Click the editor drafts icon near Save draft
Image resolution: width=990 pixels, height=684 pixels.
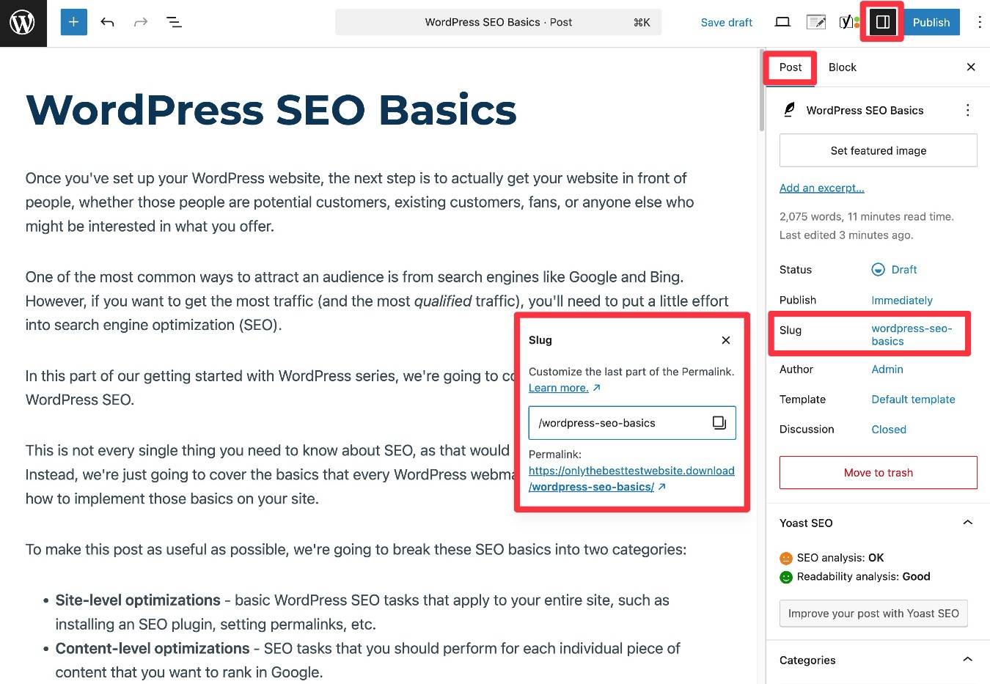[x=815, y=22]
